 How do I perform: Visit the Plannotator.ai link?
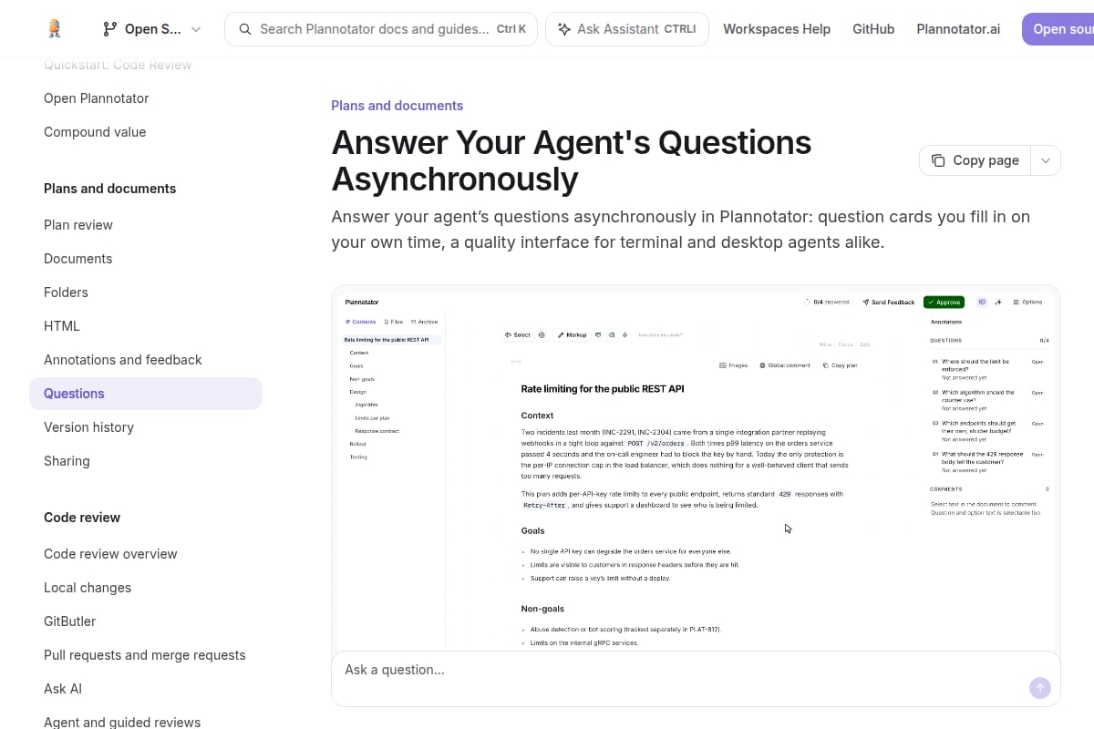pos(958,29)
